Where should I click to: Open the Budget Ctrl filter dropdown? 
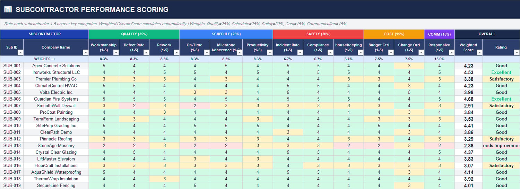click(x=391, y=52)
